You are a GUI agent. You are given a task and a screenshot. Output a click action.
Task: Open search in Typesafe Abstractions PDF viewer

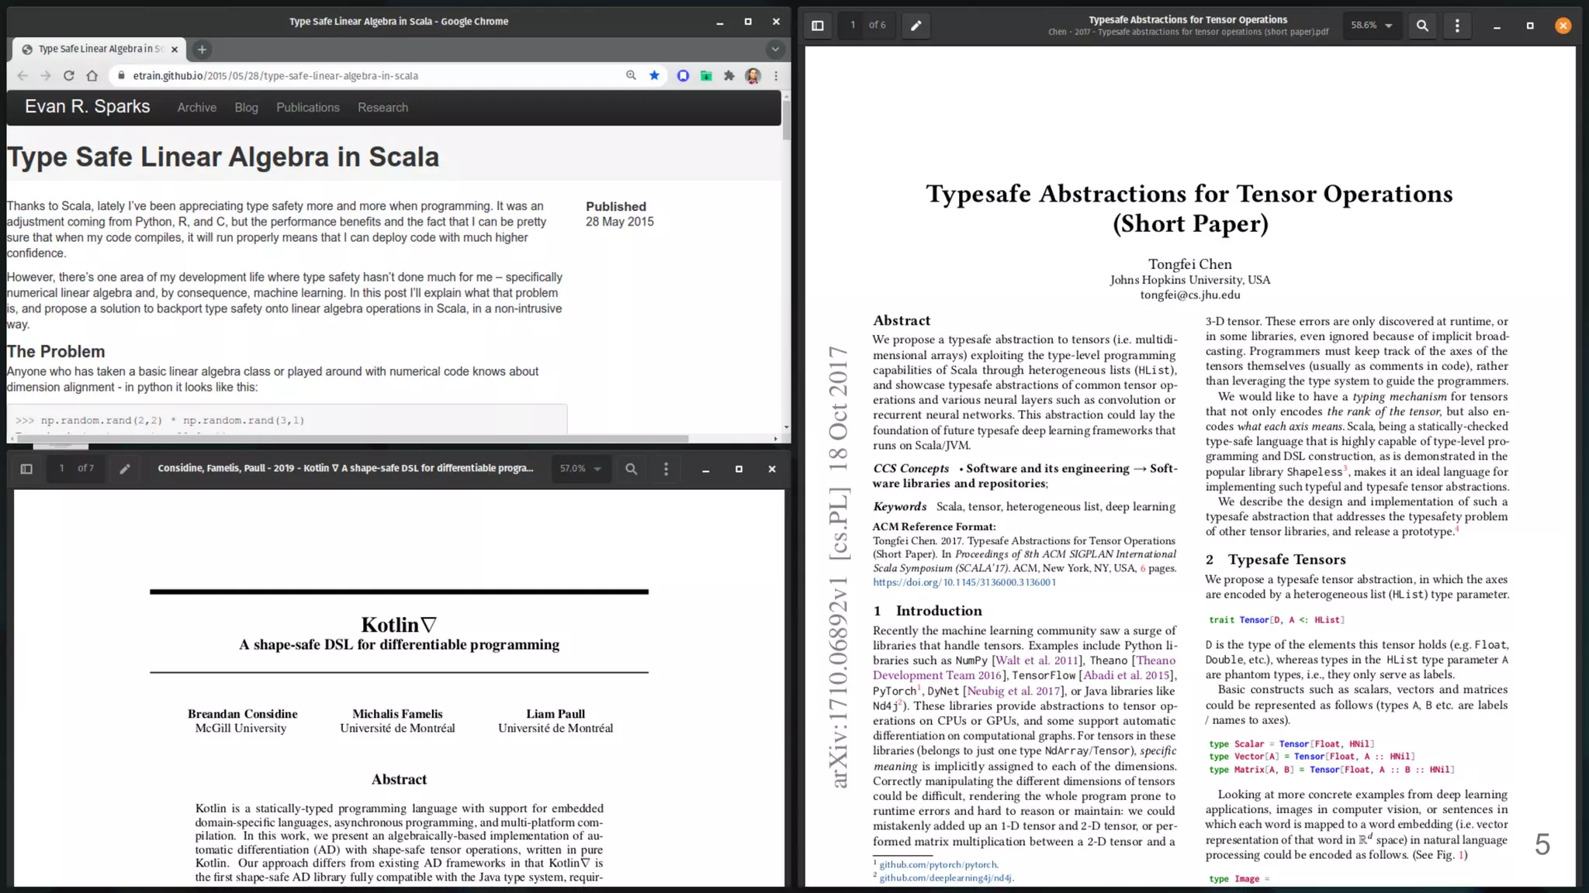click(1422, 26)
